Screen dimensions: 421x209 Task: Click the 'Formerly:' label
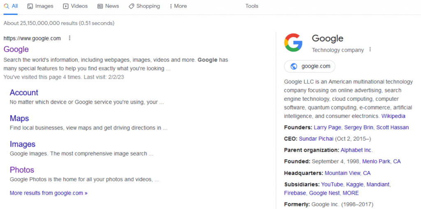click(x=297, y=204)
